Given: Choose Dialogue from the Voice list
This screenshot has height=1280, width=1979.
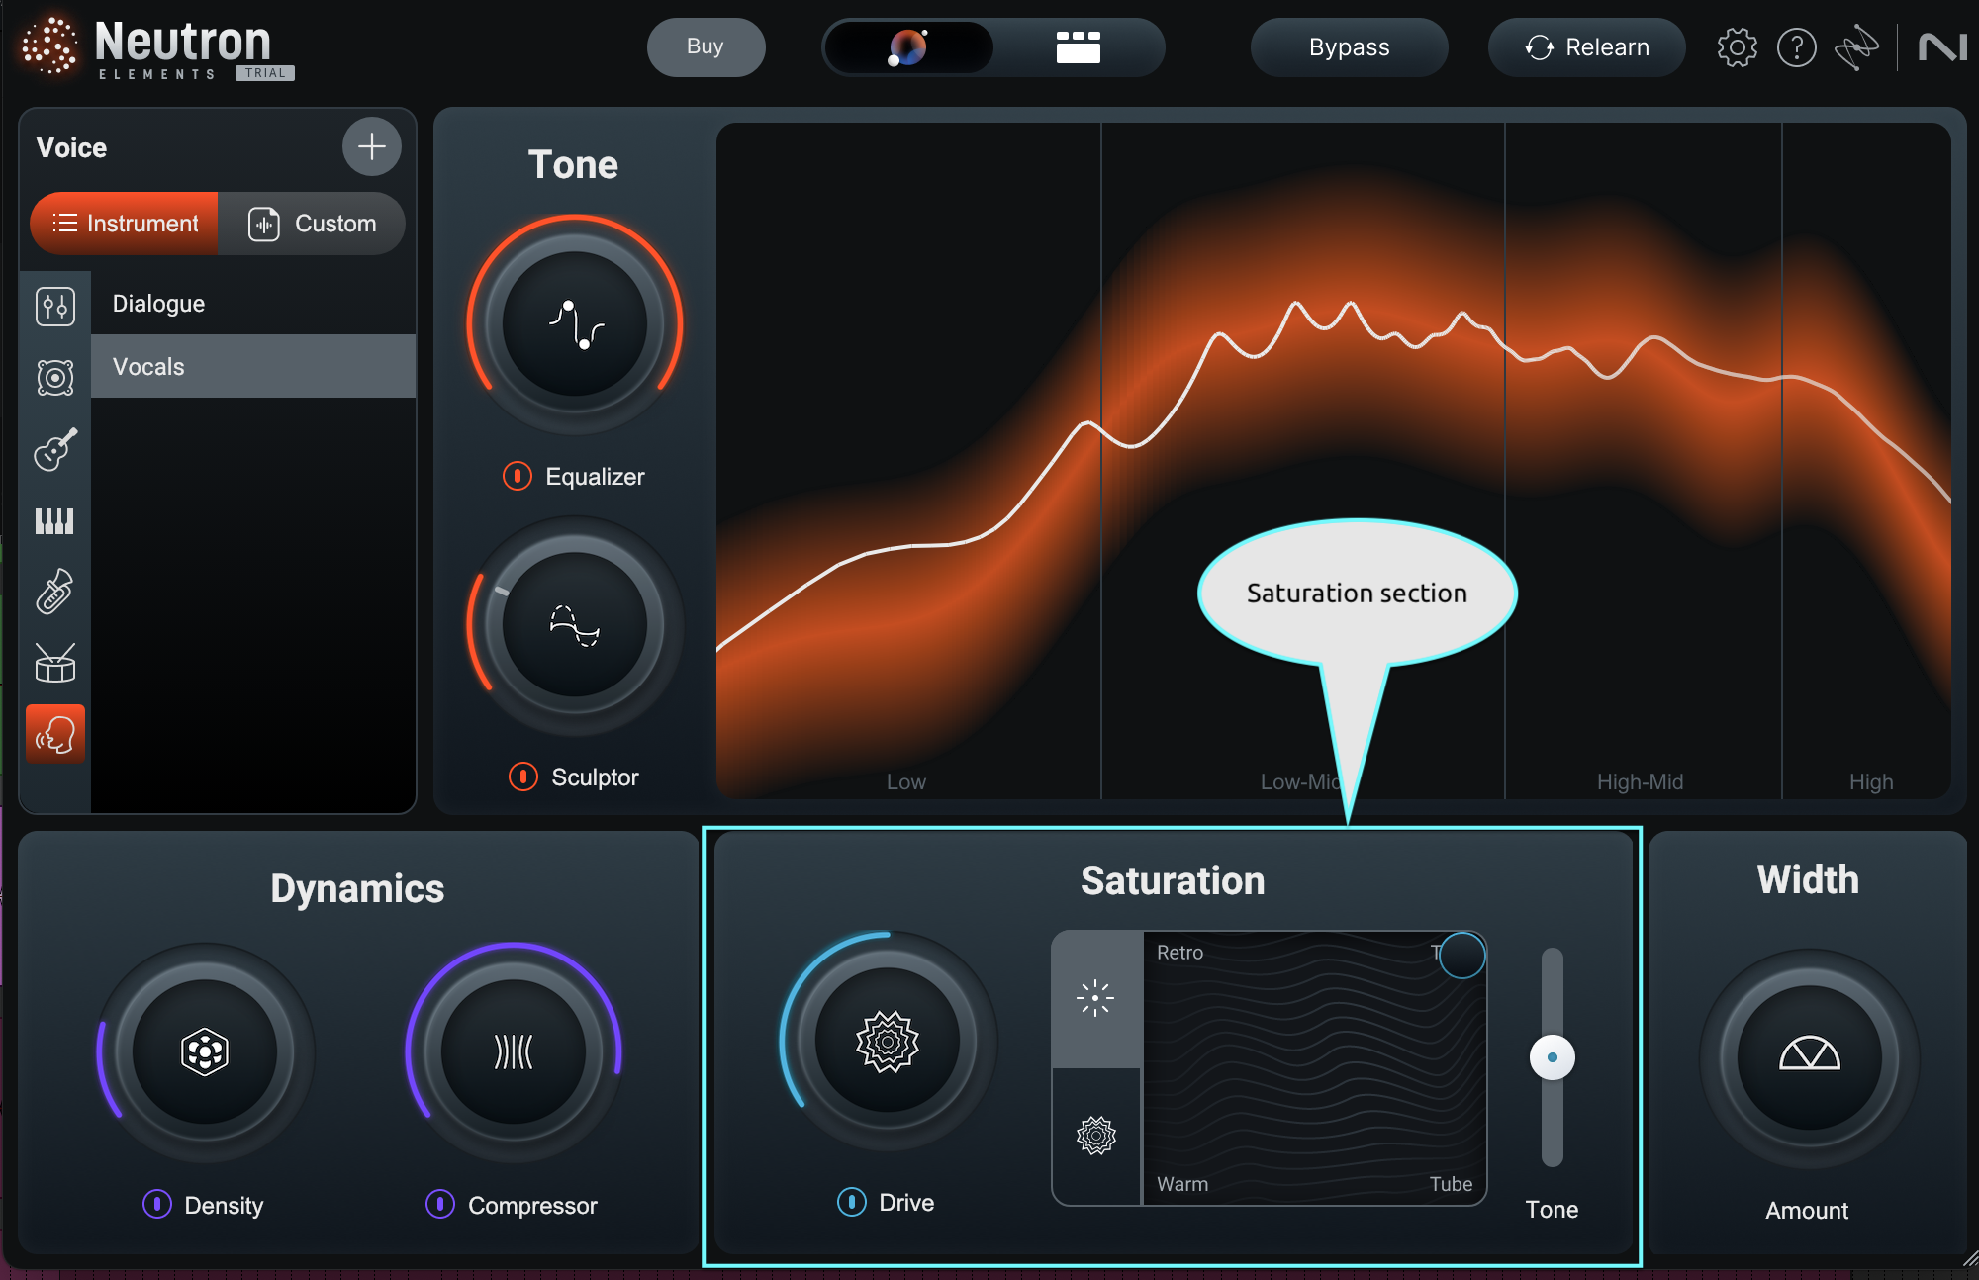Looking at the screenshot, I should (x=253, y=303).
